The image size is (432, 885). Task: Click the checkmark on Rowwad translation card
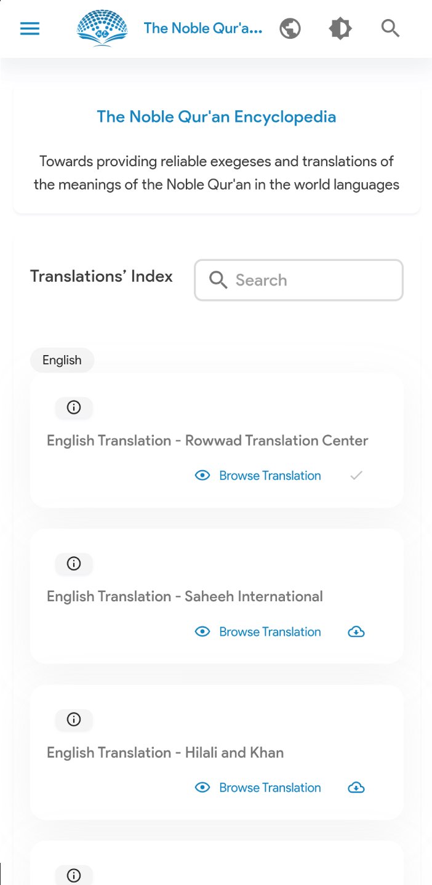(x=356, y=476)
